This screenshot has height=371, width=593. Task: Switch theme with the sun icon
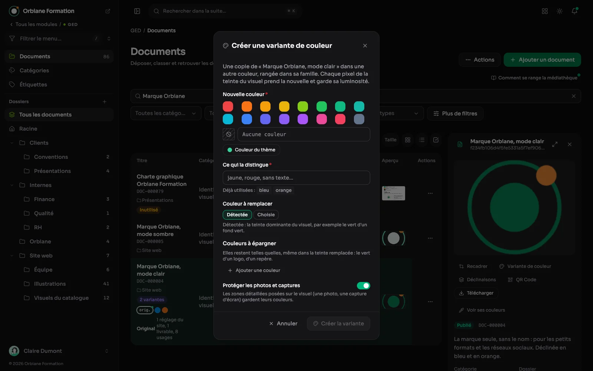pos(560,11)
